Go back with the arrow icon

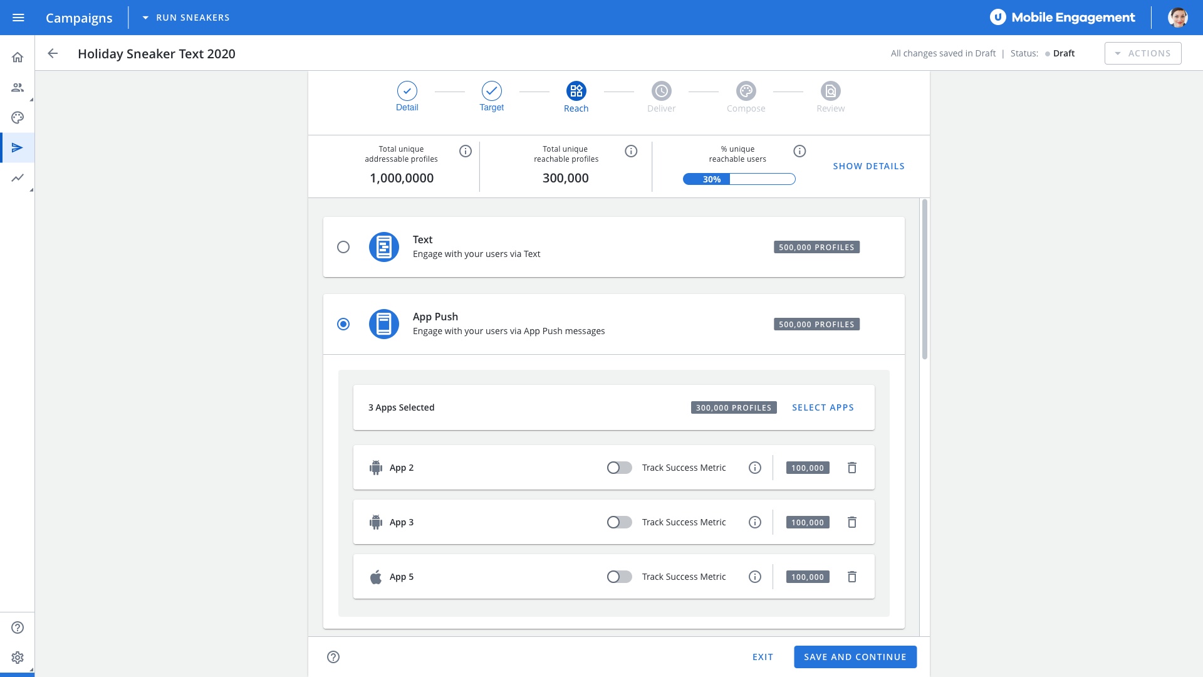point(53,53)
